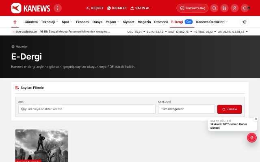
Task: Click the BIST 13.662,75 ticker
Action: 180,32
